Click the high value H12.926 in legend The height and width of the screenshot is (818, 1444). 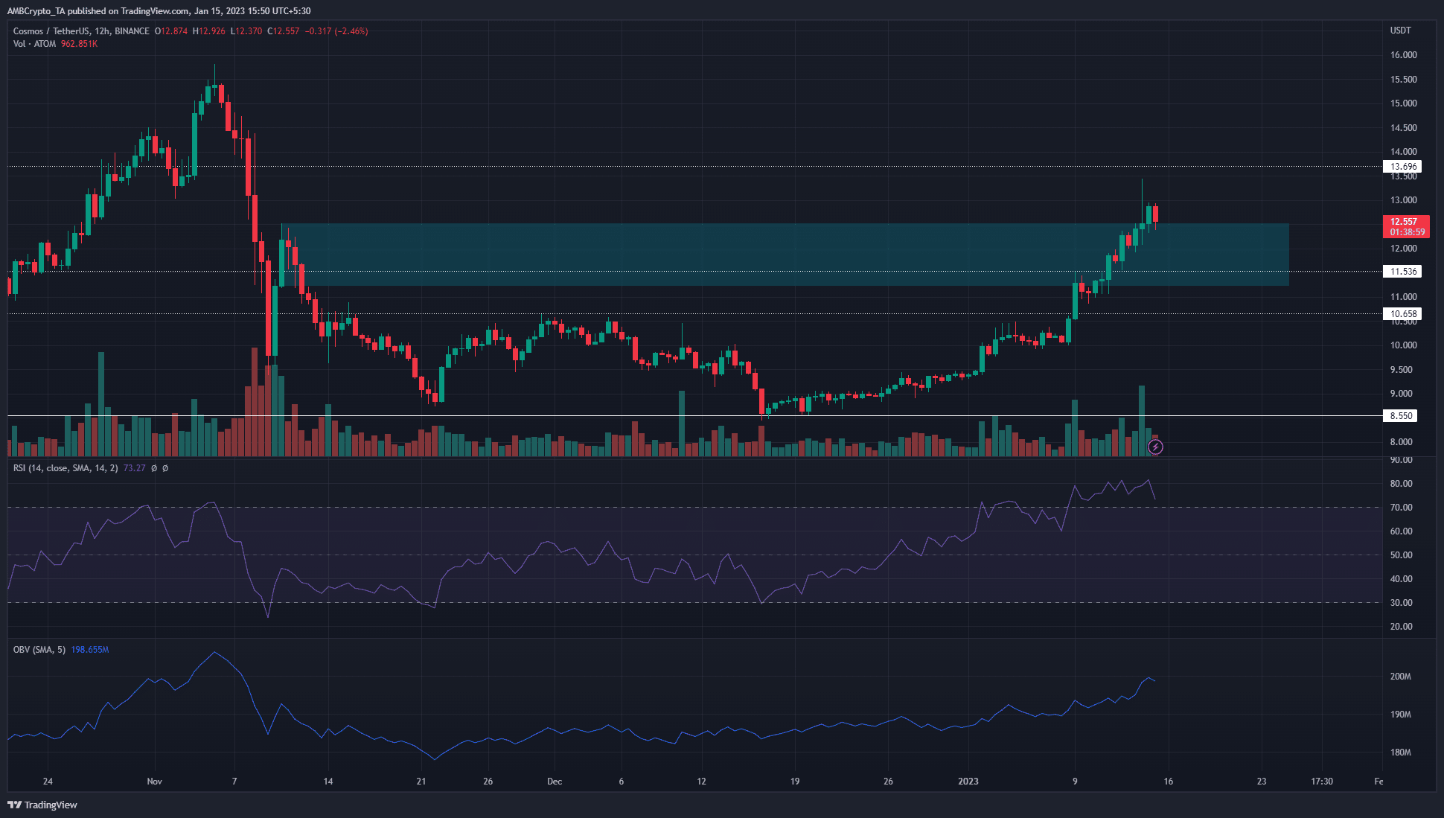208,31
